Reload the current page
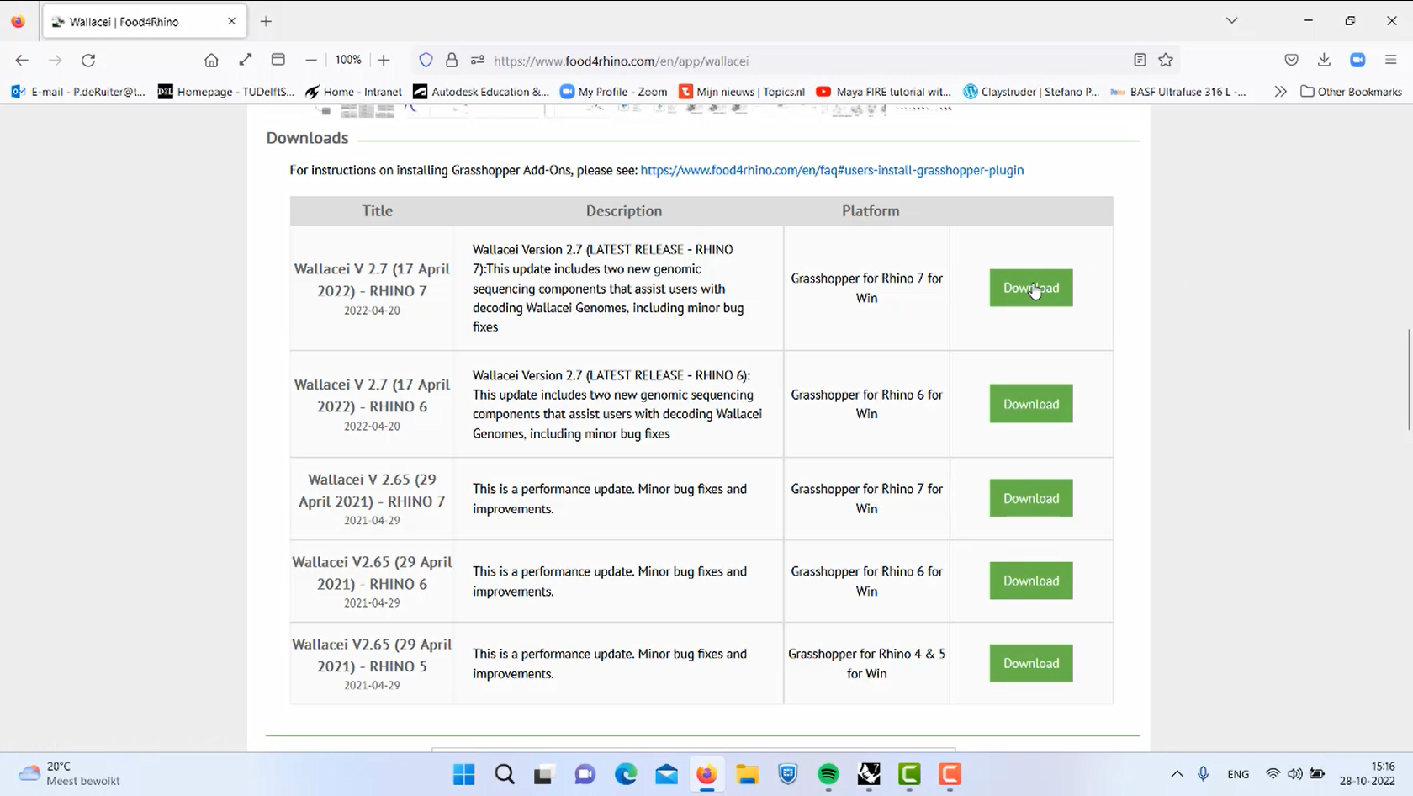This screenshot has width=1413, height=796. tap(88, 61)
